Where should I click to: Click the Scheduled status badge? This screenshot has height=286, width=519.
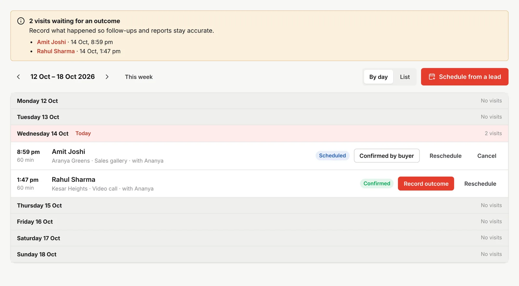coord(332,155)
